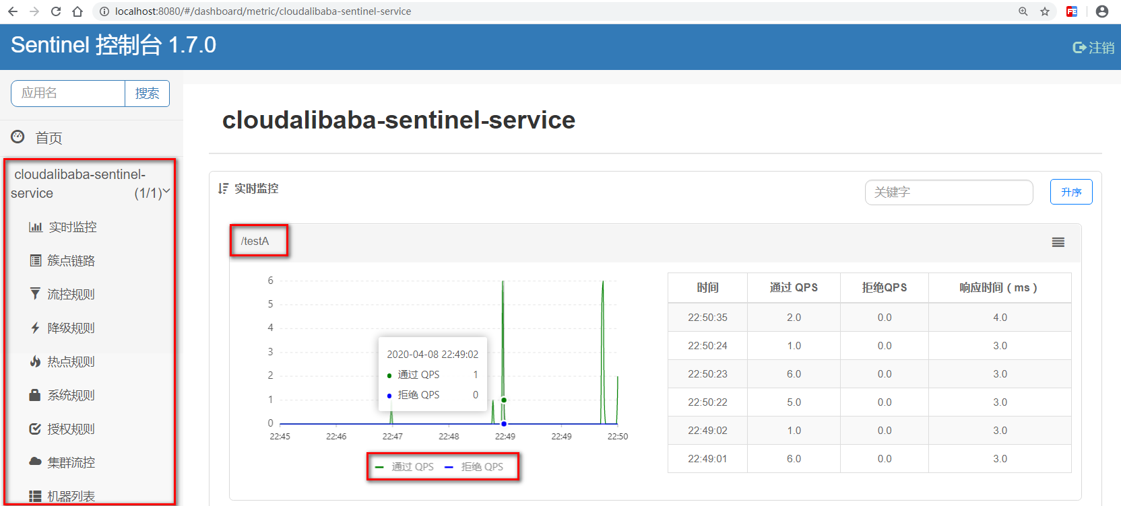This screenshot has height=506, width=1121.
Task: Click table cell 22:50:22
Action: (707, 402)
